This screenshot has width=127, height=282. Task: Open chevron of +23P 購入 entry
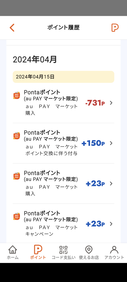[x=111, y=183]
